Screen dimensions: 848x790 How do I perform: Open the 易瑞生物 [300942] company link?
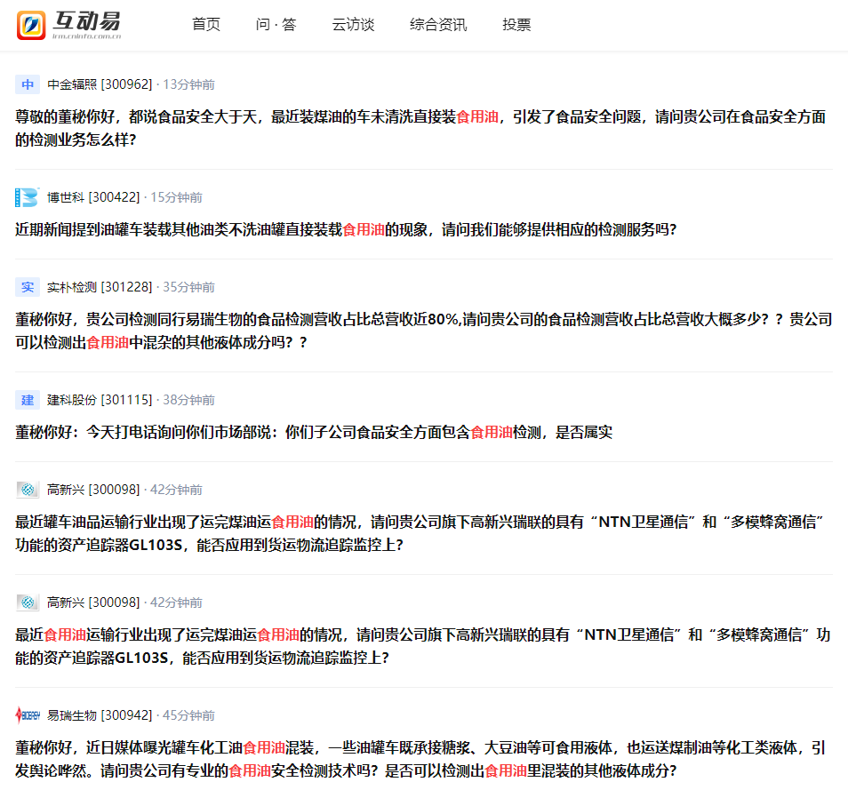tap(100, 715)
